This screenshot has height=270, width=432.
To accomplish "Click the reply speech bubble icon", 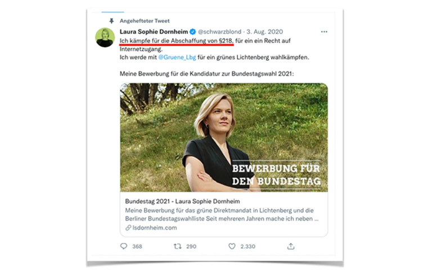I will pos(124,246).
